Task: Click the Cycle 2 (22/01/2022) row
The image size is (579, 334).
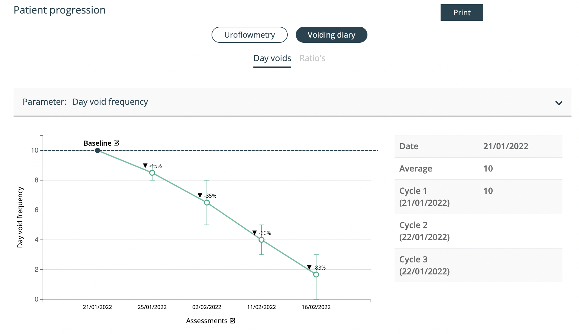Action: (478, 231)
